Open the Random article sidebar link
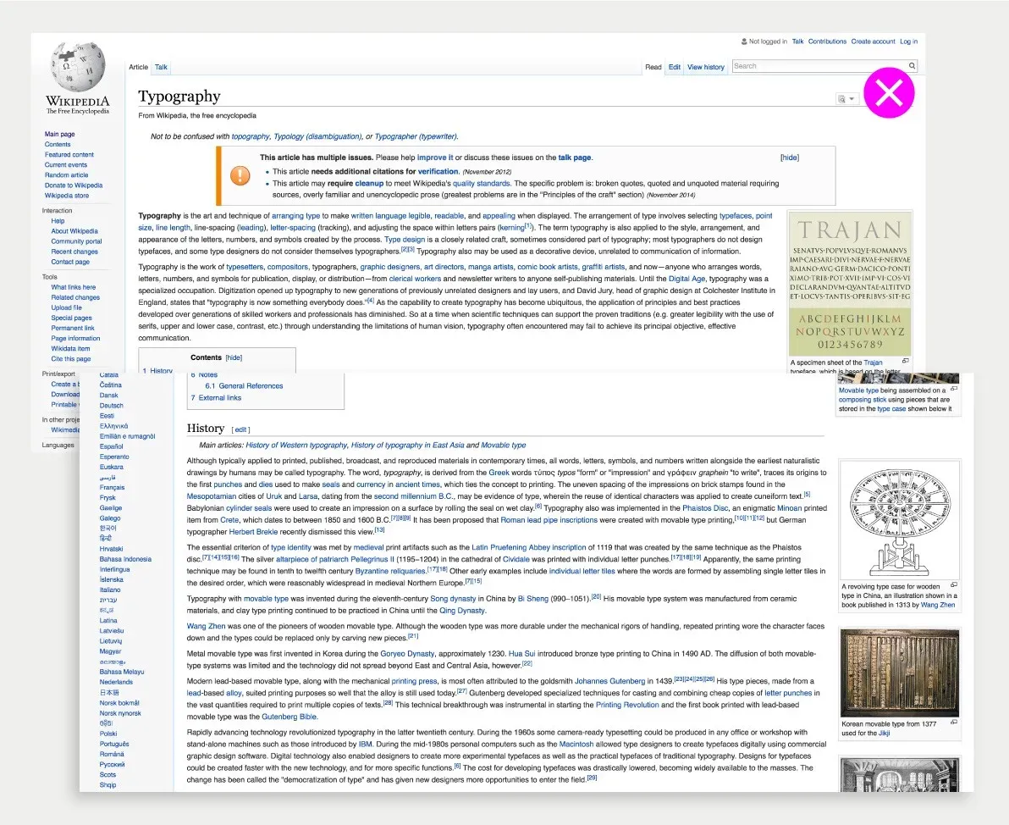The height and width of the screenshot is (825, 1009). pyautogui.click(x=66, y=175)
